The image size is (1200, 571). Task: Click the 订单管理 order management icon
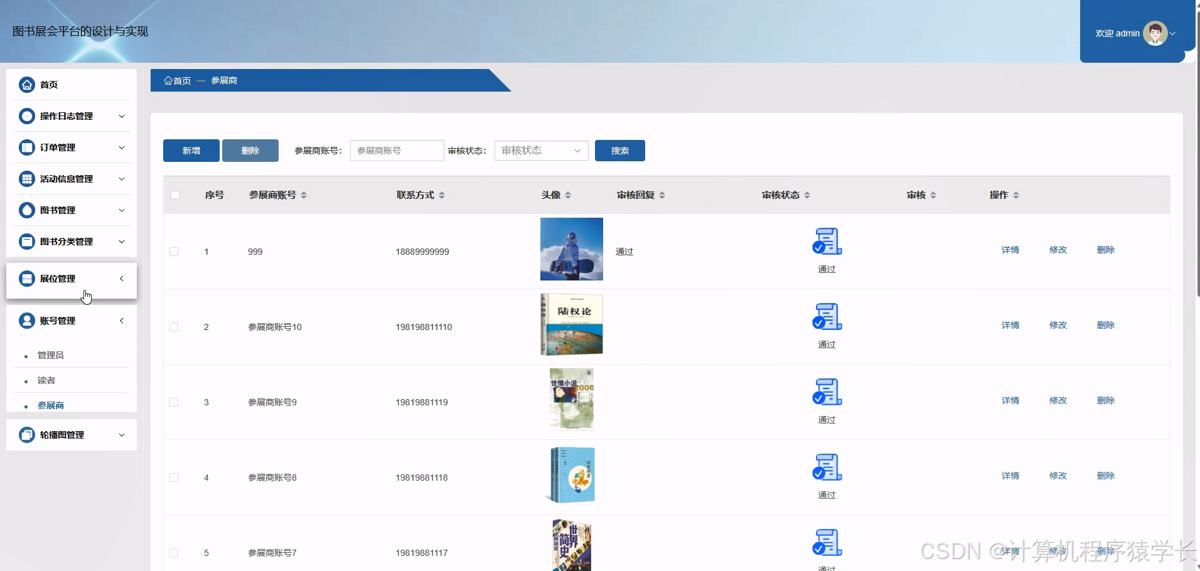[x=26, y=147]
